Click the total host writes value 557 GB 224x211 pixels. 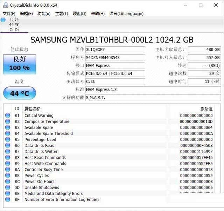click(x=204, y=58)
